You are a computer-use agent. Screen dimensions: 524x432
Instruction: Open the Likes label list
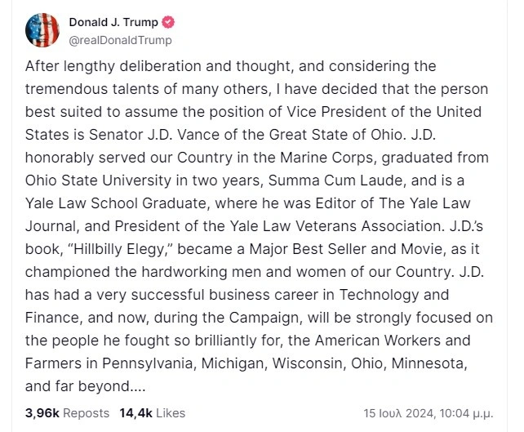point(171,413)
